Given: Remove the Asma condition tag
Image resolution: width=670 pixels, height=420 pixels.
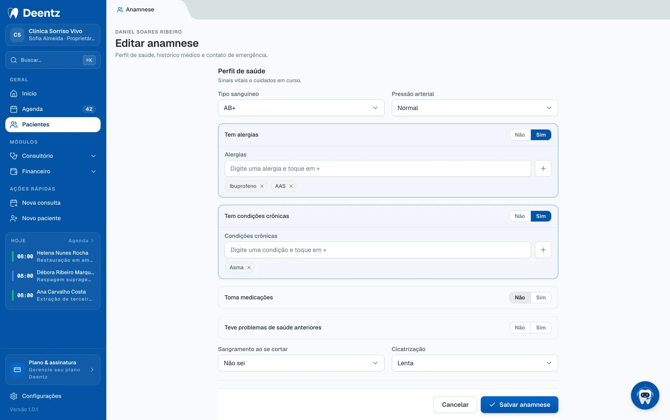Looking at the screenshot, I should point(249,267).
